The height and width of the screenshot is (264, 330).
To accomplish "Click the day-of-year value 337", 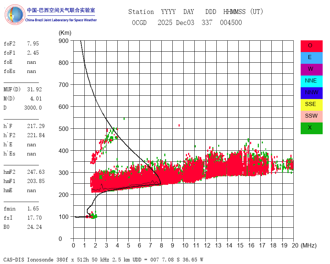I will point(207,22).
